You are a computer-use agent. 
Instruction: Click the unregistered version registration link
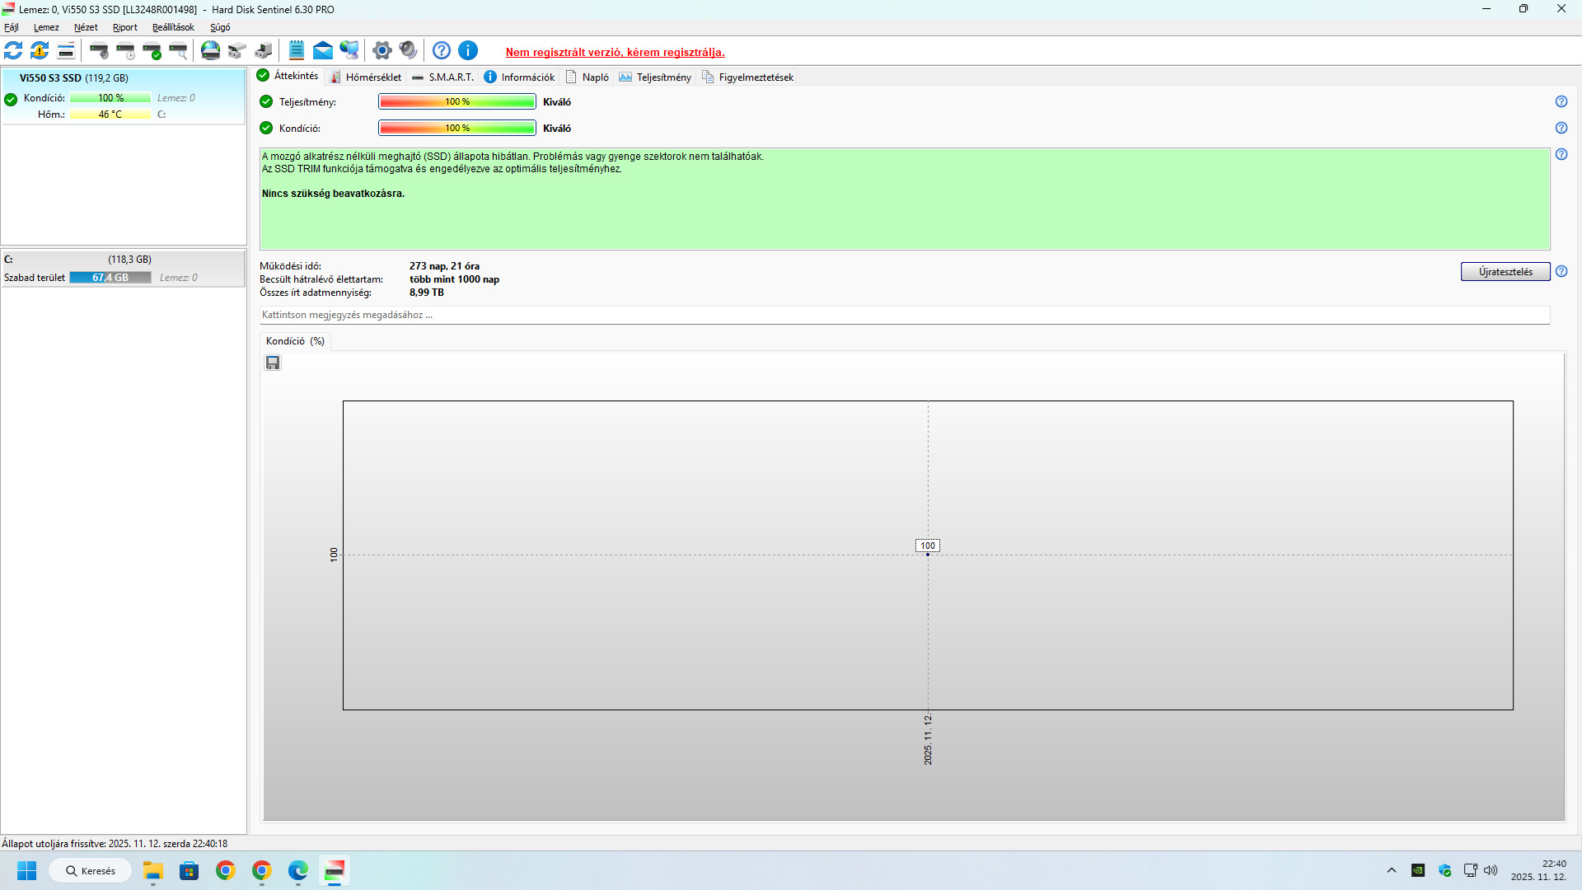coord(615,52)
